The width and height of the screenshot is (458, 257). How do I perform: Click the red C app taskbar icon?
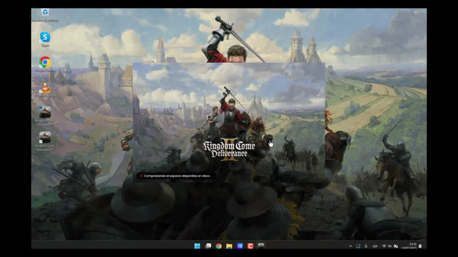[x=250, y=246]
